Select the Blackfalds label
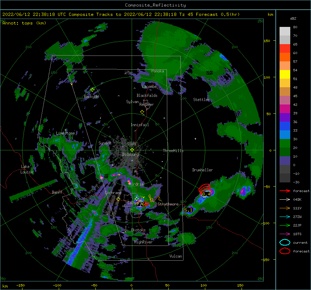This screenshot has height=290, width=311. tap(147, 96)
